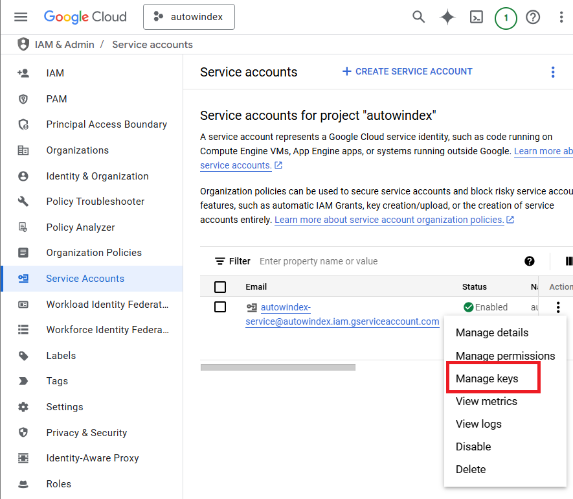
Task: Open Settings gear in the sidebar
Action: click(92, 407)
